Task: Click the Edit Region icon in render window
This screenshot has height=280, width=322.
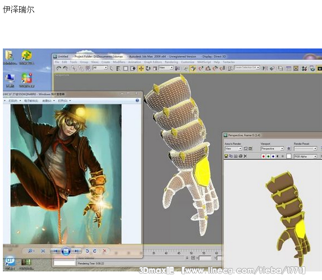Action: [246, 148]
